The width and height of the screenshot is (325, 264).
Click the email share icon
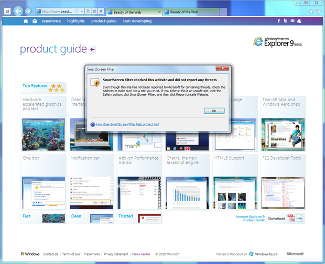click(x=292, y=21)
